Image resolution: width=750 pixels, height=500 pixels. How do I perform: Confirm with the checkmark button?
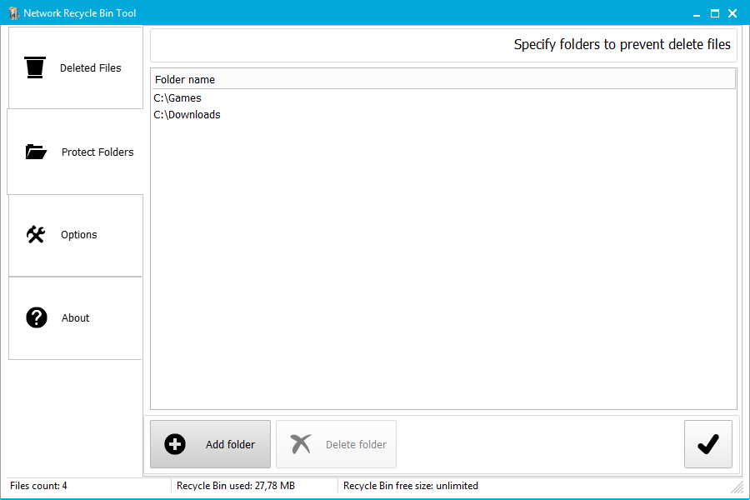pyautogui.click(x=707, y=444)
